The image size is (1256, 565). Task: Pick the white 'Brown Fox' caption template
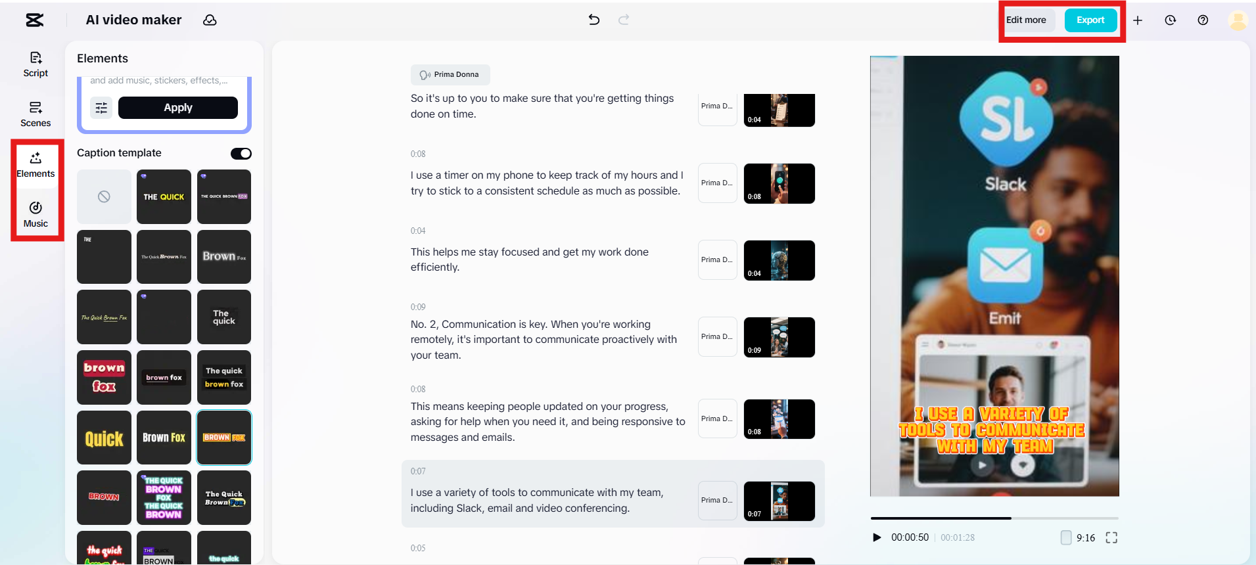164,438
